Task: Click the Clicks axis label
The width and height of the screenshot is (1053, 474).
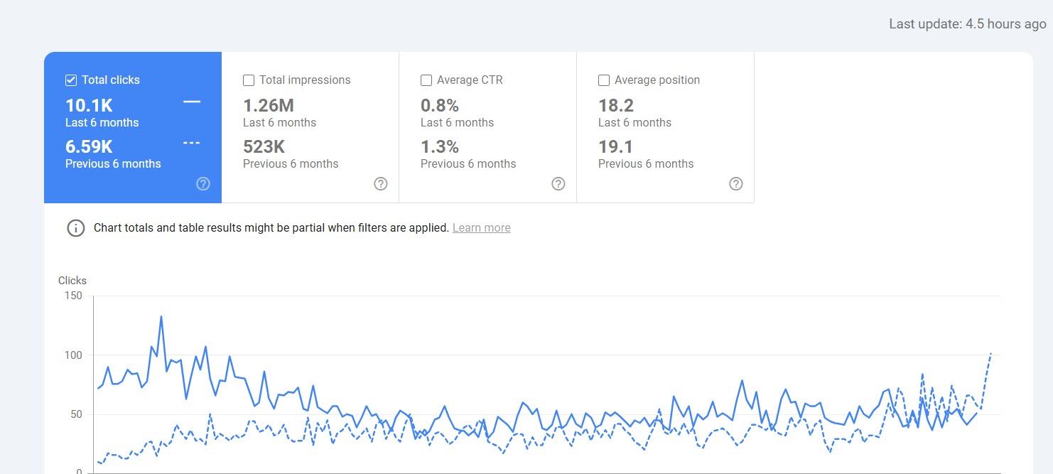Action: [x=72, y=281]
